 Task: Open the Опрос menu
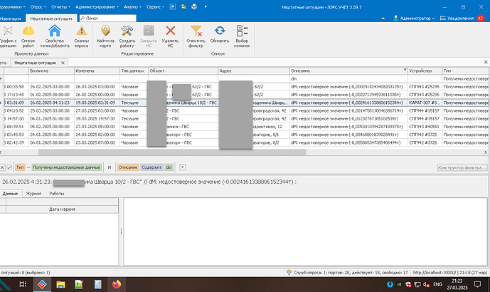pyautogui.click(x=38, y=6)
